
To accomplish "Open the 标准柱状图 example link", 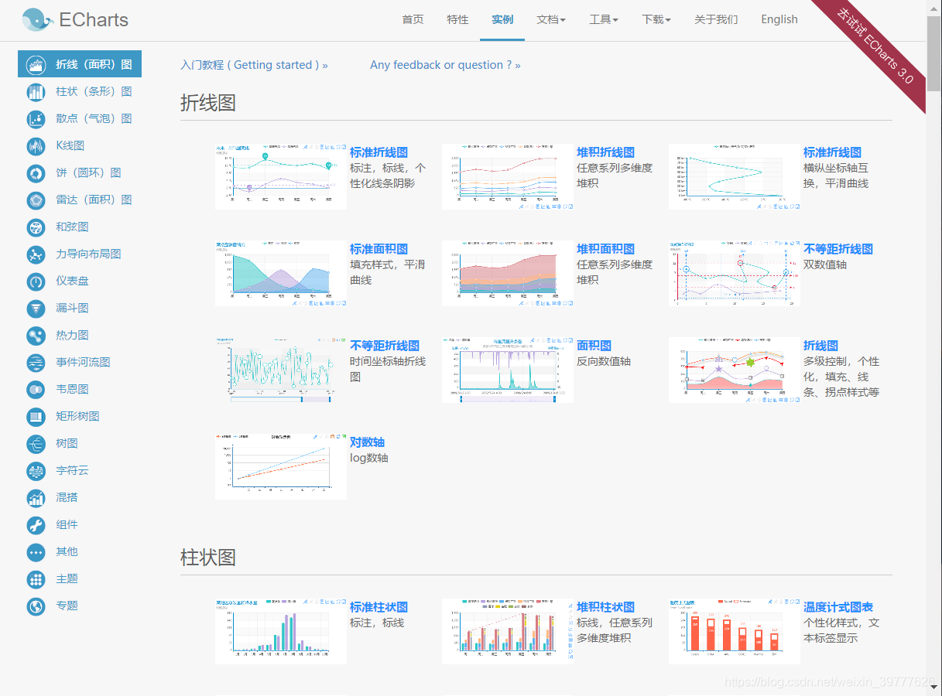I will [x=379, y=607].
